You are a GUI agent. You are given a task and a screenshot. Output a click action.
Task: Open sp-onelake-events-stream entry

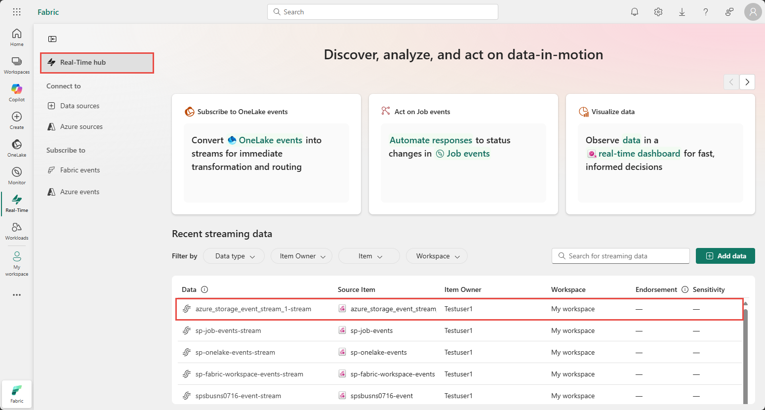[235, 352]
